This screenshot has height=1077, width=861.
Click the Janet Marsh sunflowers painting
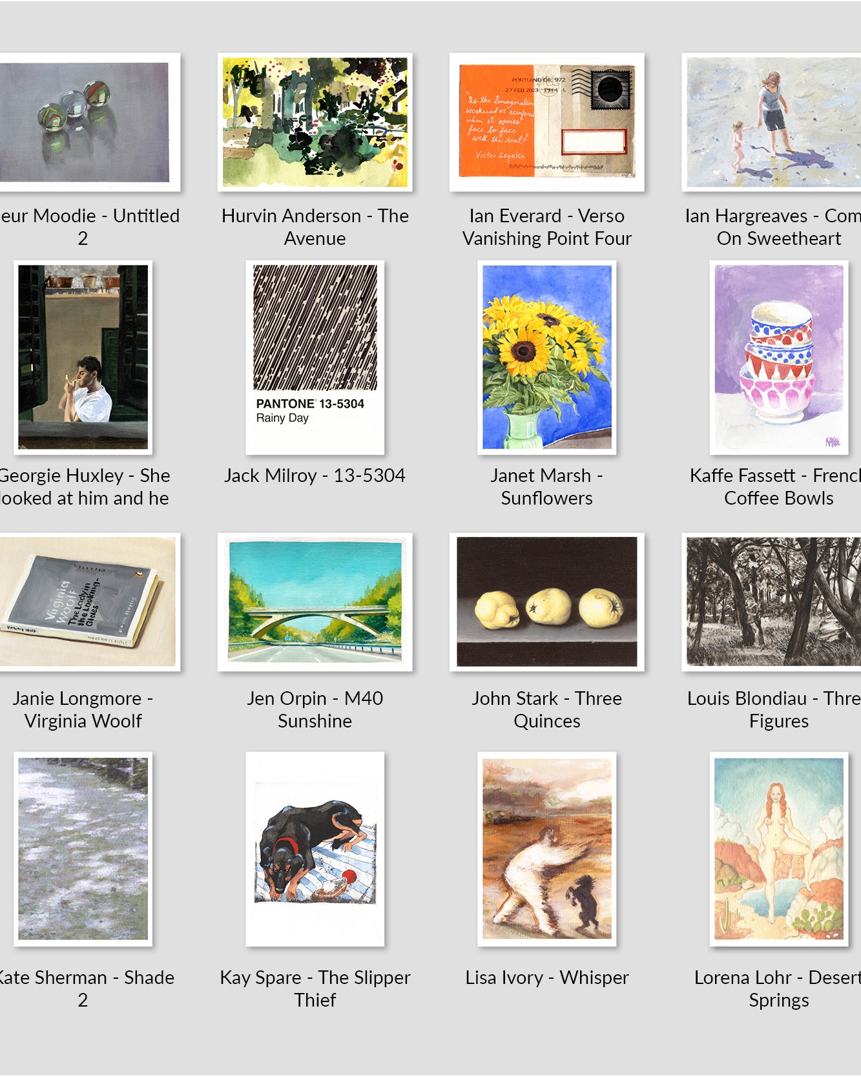pyautogui.click(x=546, y=357)
